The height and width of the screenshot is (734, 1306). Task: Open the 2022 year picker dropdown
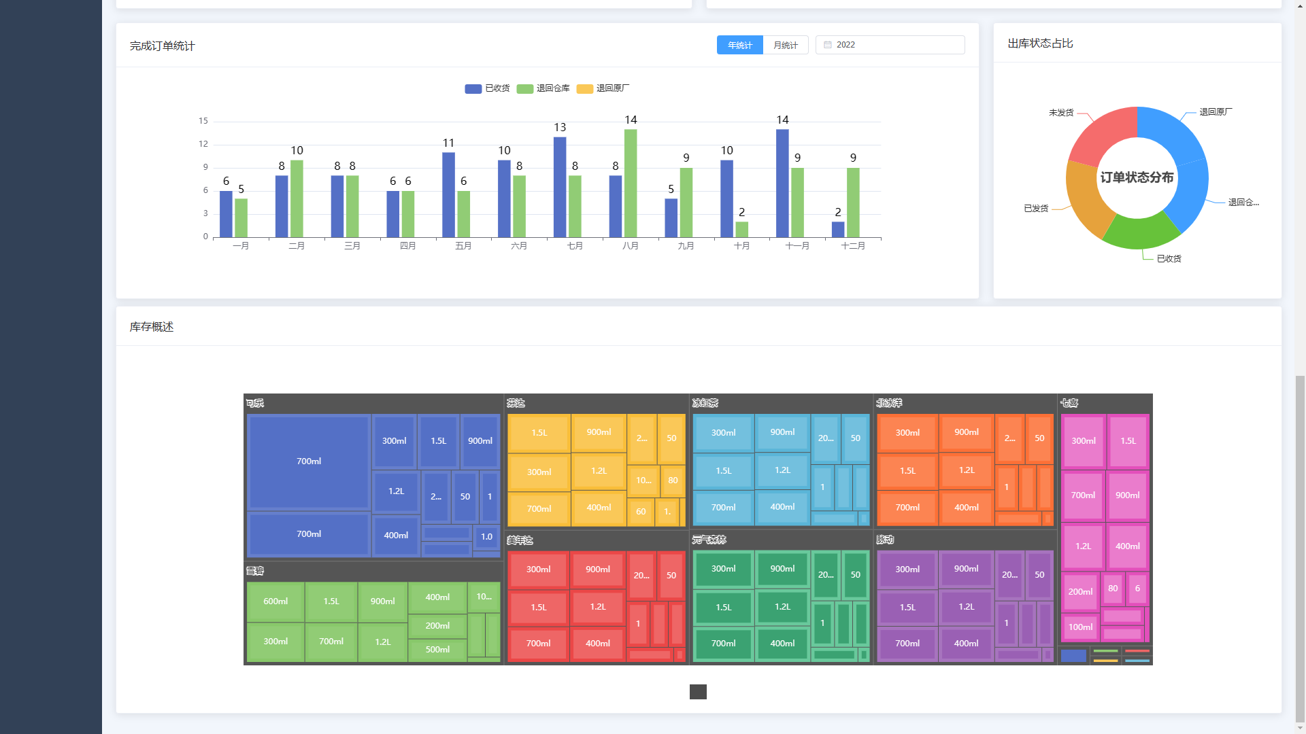pyautogui.click(x=884, y=44)
